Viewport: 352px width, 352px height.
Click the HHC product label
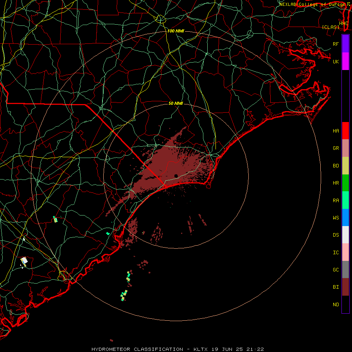point(344,23)
